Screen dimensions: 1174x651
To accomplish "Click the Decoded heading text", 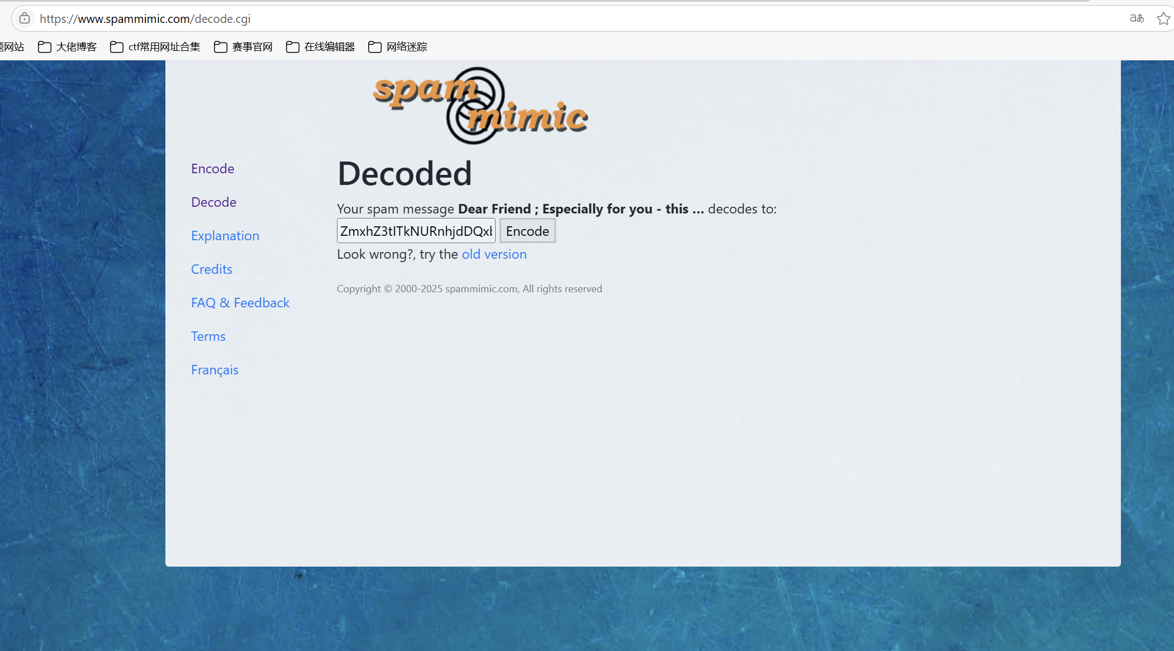I will [x=405, y=173].
